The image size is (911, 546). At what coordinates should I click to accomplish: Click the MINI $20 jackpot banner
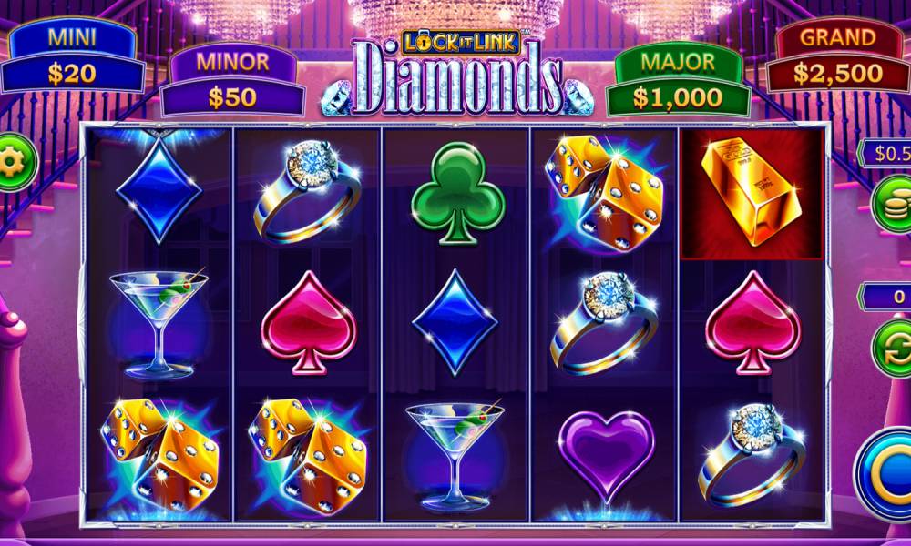tap(73, 56)
